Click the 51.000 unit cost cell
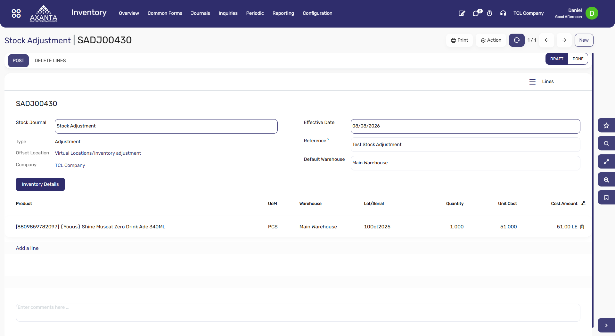The height and width of the screenshot is (336, 615). click(x=508, y=227)
